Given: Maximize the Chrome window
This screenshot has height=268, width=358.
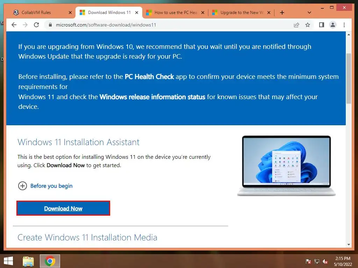Looking at the screenshot, I should tap(332, 8).
